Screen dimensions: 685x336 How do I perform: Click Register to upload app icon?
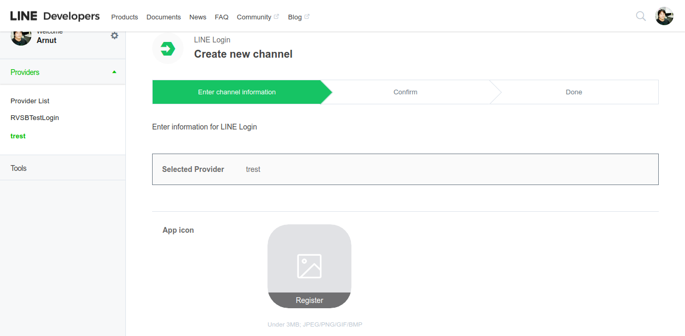pyautogui.click(x=309, y=300)
